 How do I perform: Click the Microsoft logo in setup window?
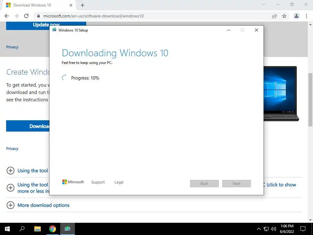[x=73, y=182]
